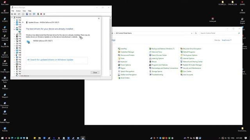Select the Google Chrome desktop shortcut
The width and height of the screenshot is (250, 140).
[5, 63]
